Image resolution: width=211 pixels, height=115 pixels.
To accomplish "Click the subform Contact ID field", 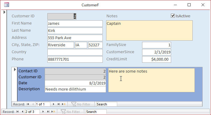I will coord(75,71).
